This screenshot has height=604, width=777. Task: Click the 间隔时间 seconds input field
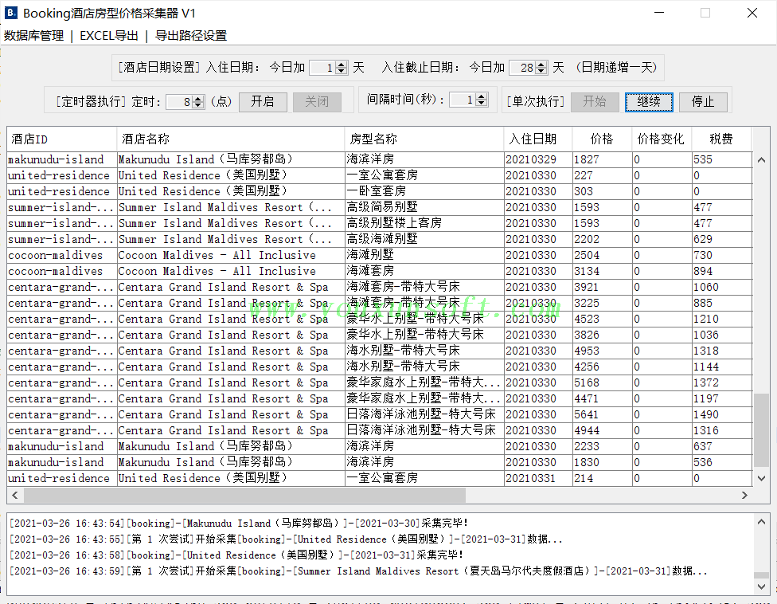tap(463, 100)
